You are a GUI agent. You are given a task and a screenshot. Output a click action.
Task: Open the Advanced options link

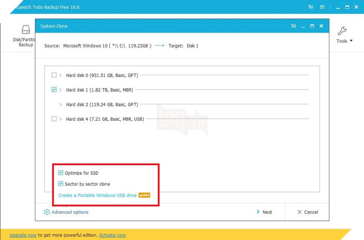pyautogui.click(x=70, y=212)
